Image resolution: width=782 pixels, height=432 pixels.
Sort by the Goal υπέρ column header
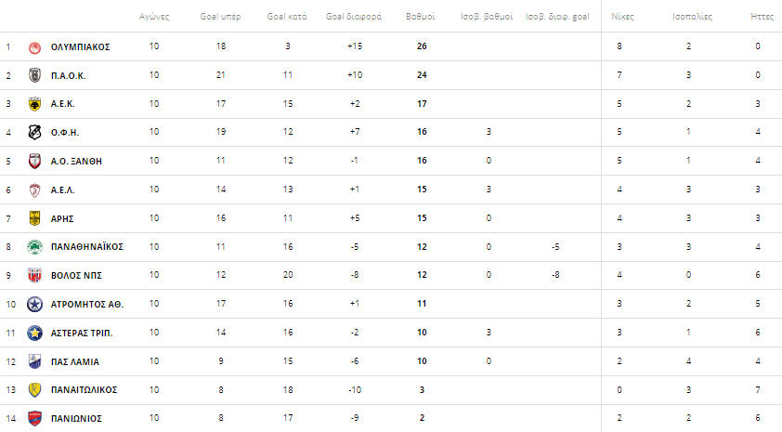coord(220,17)
